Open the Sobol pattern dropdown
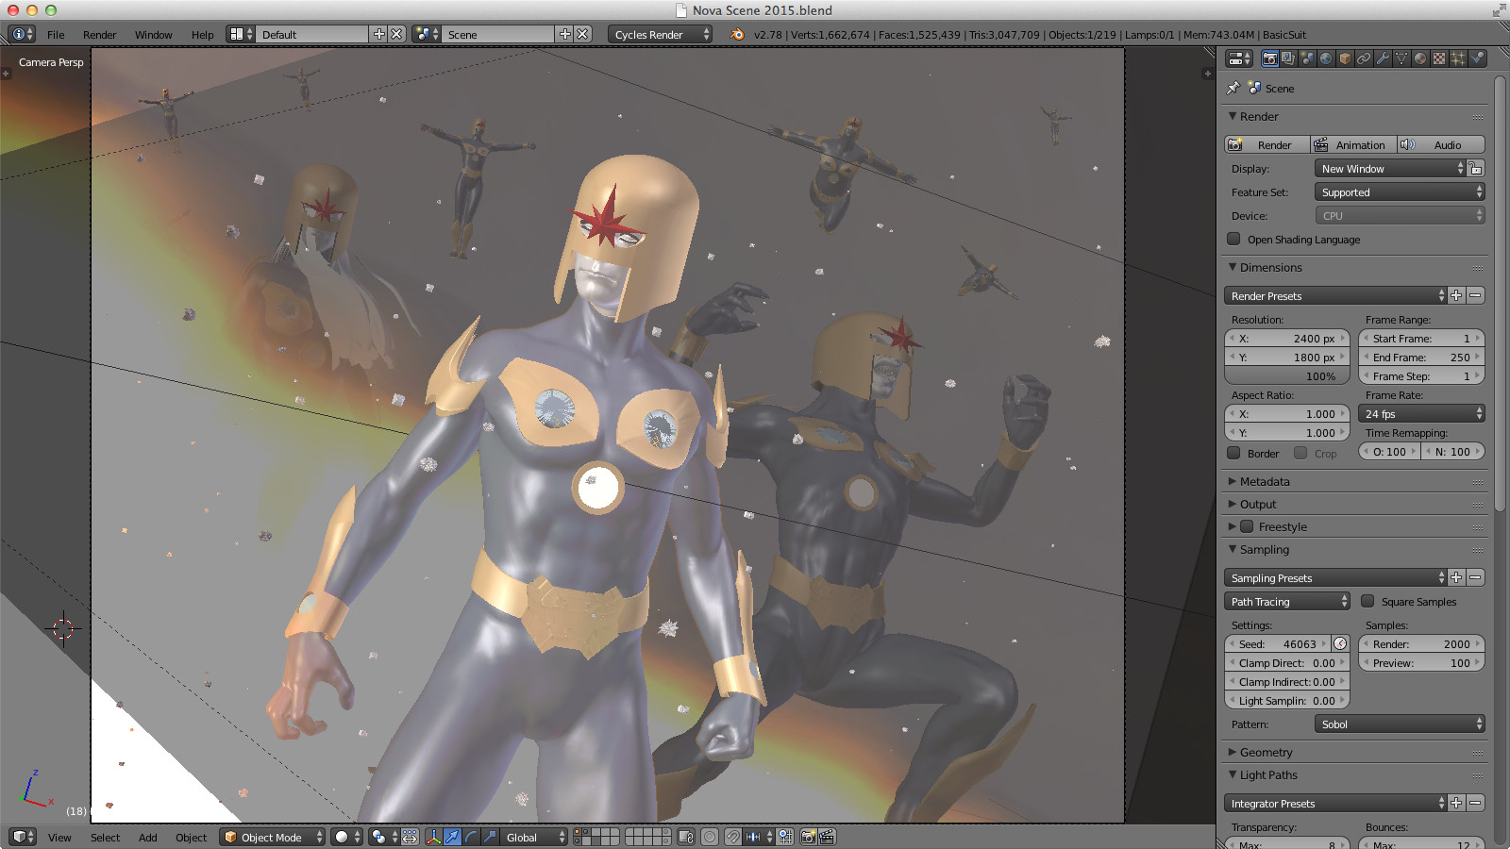 [1400, 724]
